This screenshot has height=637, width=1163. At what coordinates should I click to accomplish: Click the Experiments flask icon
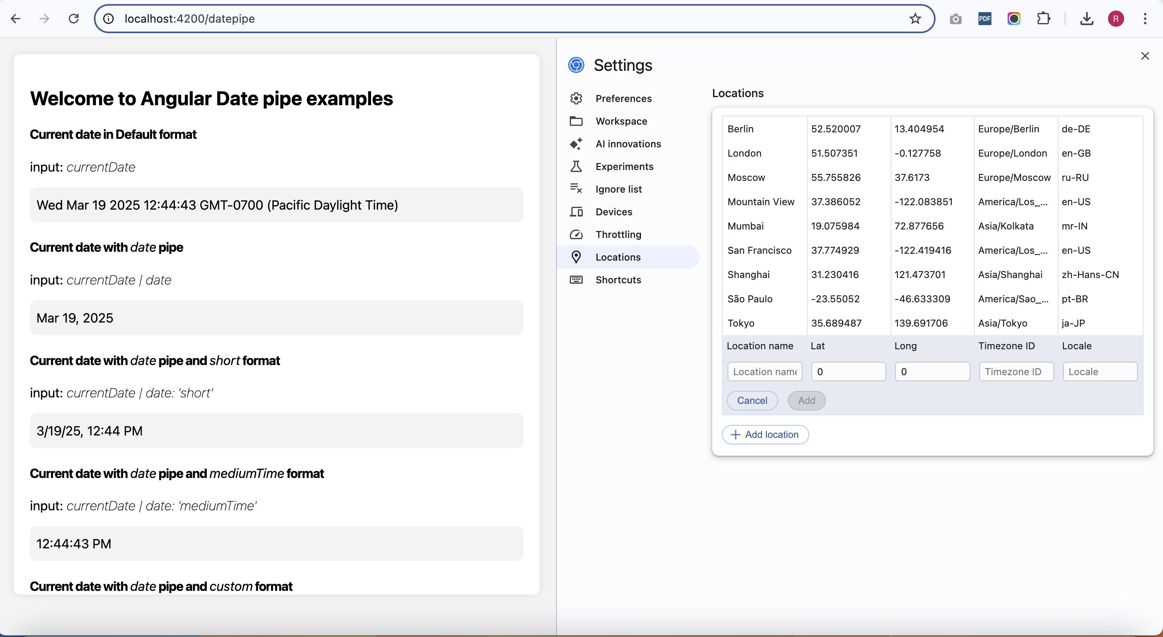[x=576, y=167]
